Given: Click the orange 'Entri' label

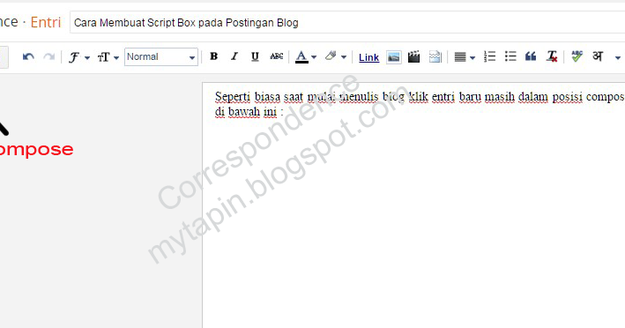Looking at the screenshot, I should click(x=46, y=22).
